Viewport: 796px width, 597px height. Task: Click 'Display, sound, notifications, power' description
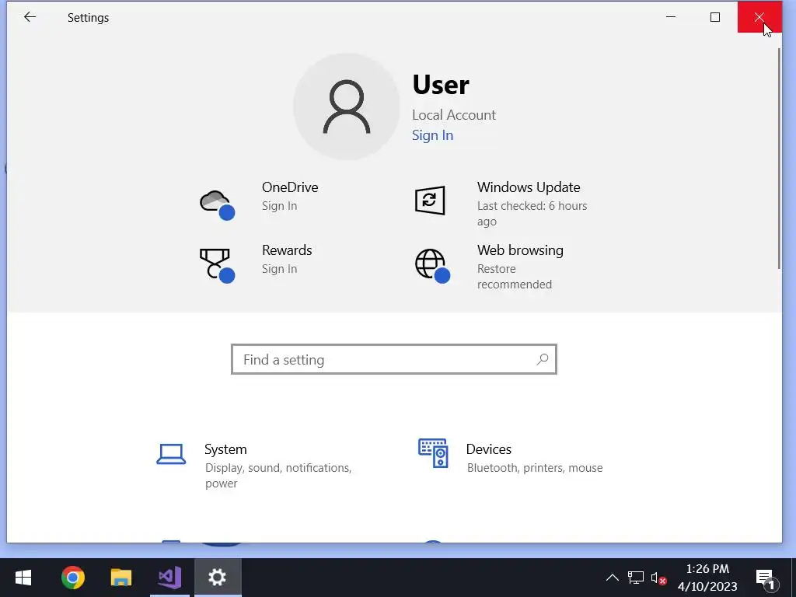[x=278, y=475]
